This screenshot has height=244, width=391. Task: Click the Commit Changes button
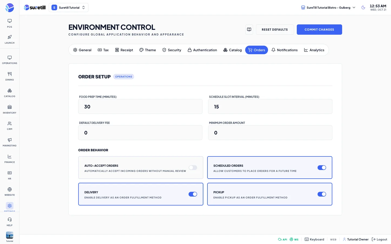(x=319, y=30)
